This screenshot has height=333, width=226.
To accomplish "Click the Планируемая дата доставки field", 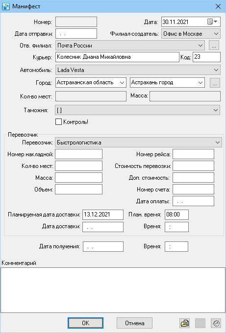I will 103,214.
